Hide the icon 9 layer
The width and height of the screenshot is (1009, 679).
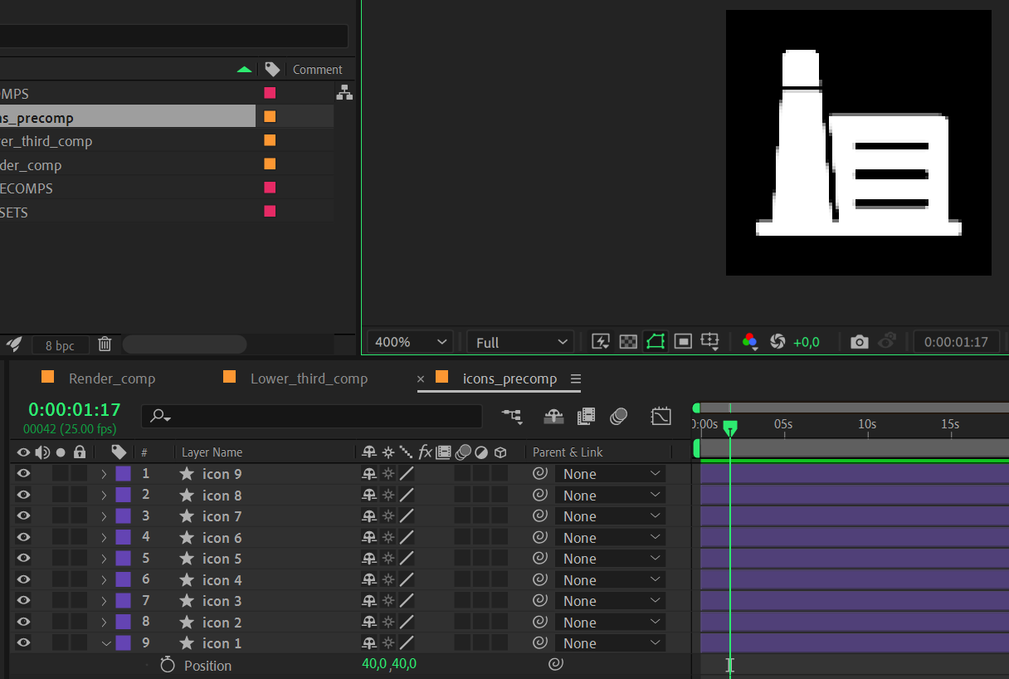coord(23,473)
